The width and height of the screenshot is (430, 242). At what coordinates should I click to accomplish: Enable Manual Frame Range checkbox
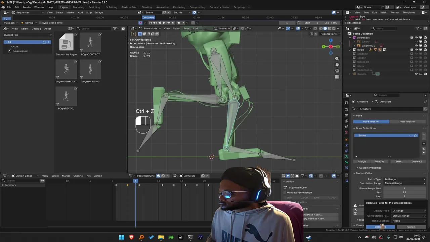click(285, 193)
